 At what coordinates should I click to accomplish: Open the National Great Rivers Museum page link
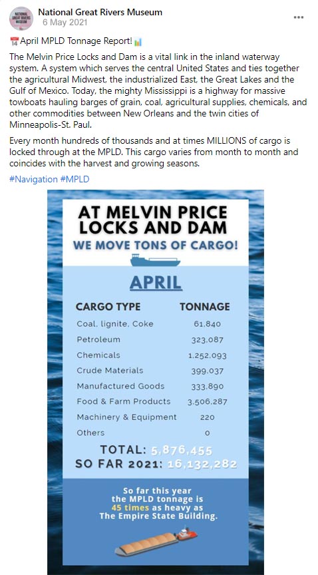pos(100,12)
